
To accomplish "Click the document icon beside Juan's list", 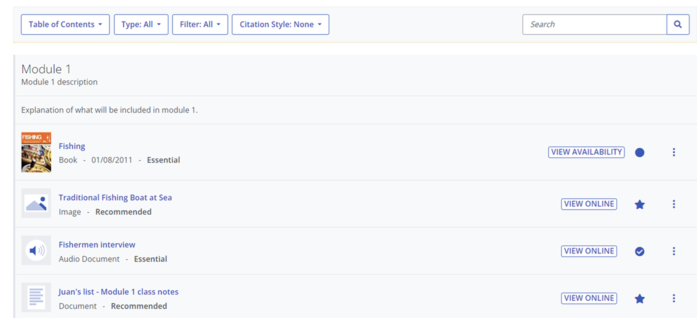I will coord(36,297).
